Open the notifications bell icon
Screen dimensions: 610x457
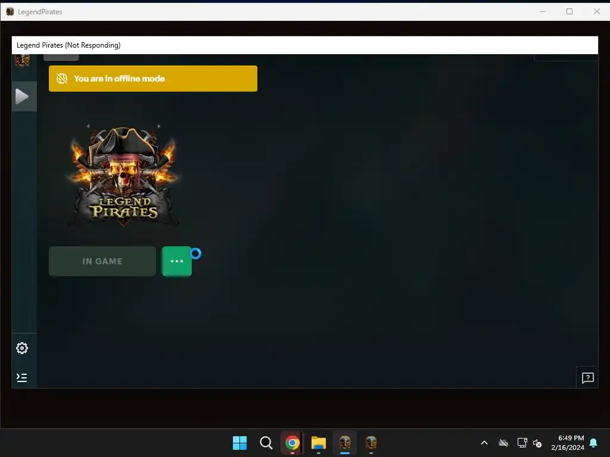click(x=594, y=443)
